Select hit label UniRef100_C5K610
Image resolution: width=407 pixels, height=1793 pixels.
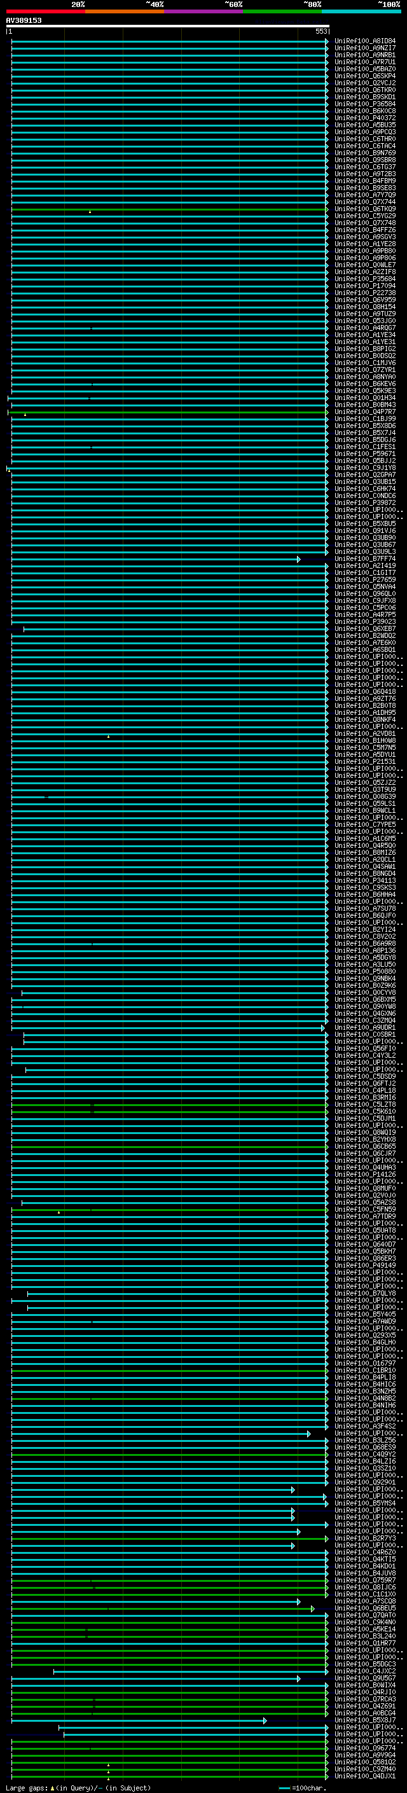pos(365,1112)
